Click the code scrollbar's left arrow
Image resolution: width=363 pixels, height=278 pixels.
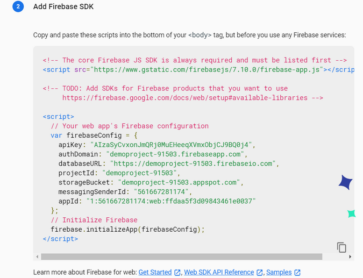pyautogui.click(x=37, y=257)
